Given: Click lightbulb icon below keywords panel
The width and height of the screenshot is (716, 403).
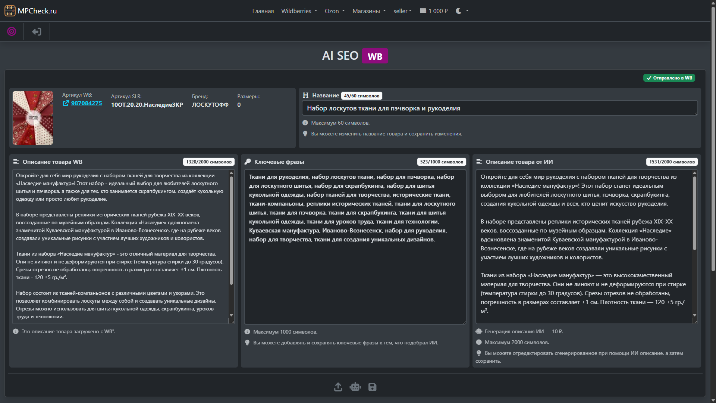Looking at the screenshot, I should [x=247, y=343].
